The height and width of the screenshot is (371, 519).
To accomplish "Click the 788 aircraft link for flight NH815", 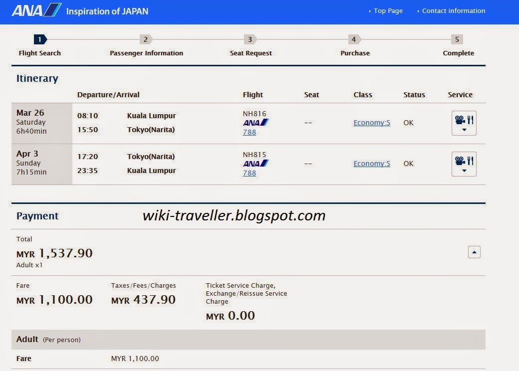I will coord(249,173).
